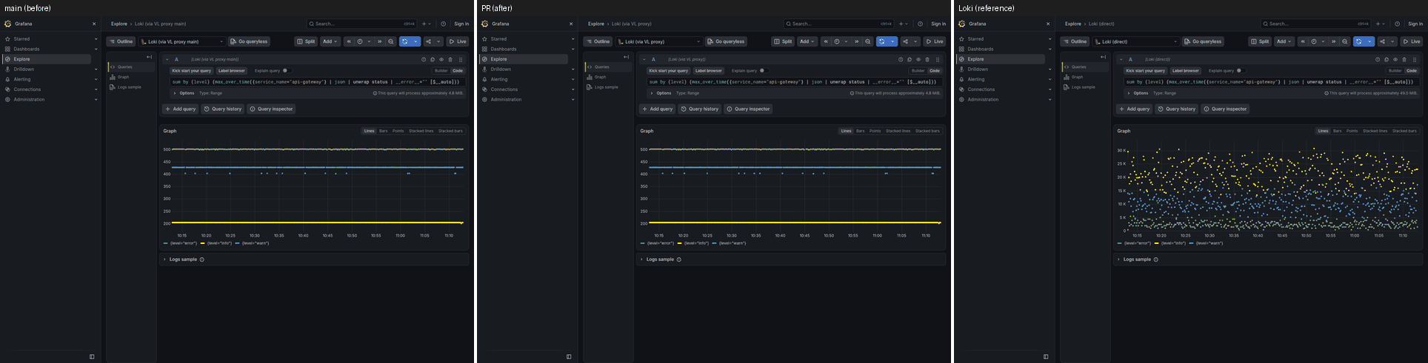
Task: Collapse outline pane arrow in PR (after) panel
Action: [626, 57]
